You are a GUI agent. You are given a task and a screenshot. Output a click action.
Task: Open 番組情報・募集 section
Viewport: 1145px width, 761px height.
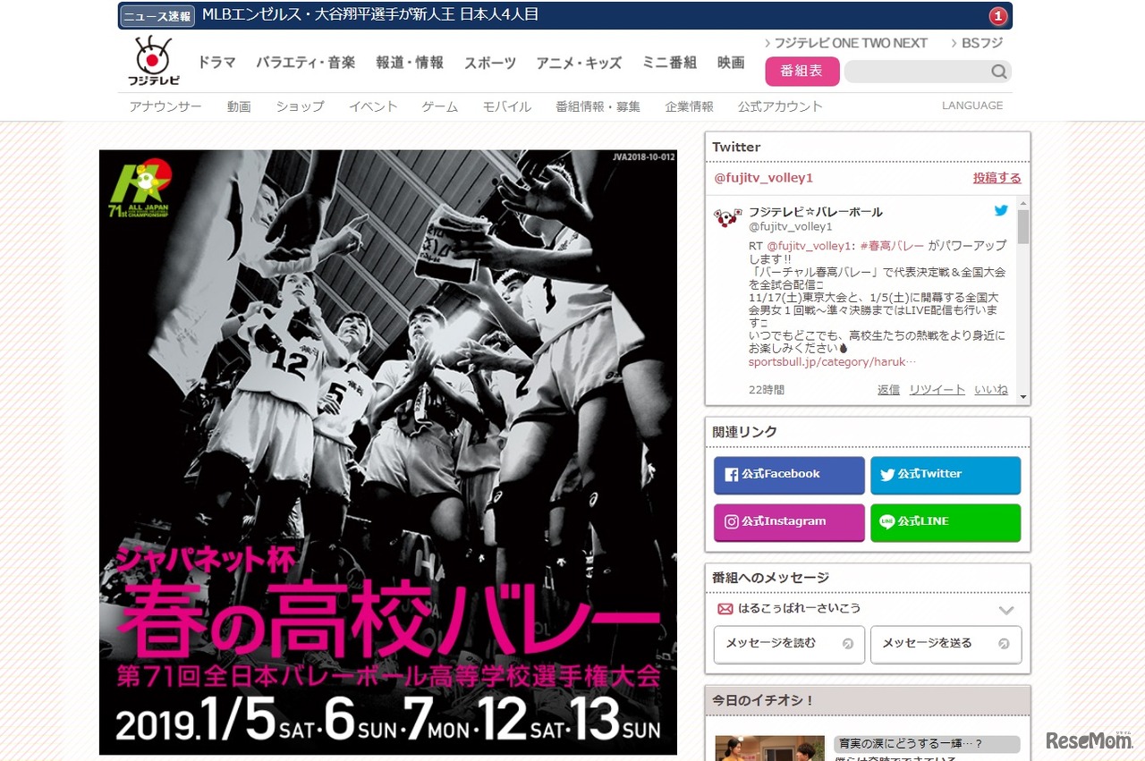[x=598, y=106]
